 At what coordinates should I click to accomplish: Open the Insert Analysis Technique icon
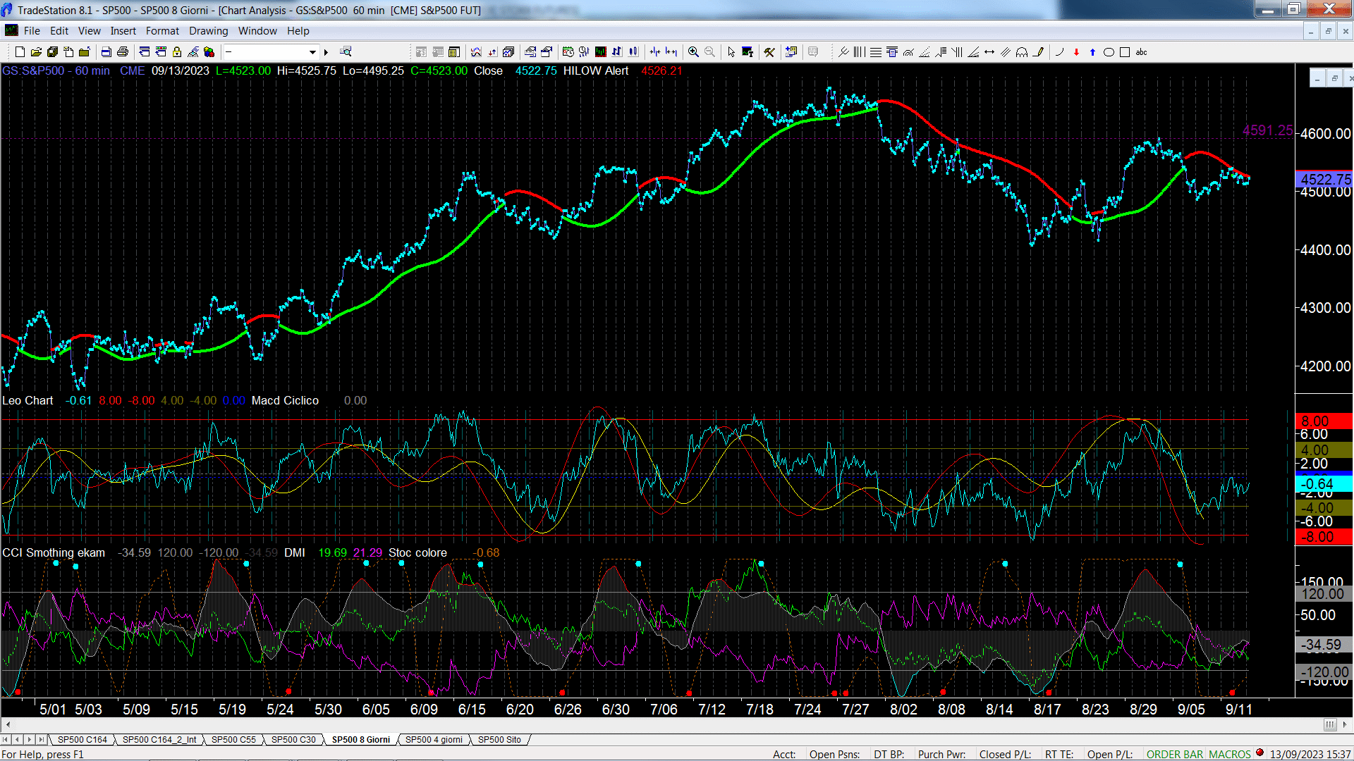coord(476,51)
